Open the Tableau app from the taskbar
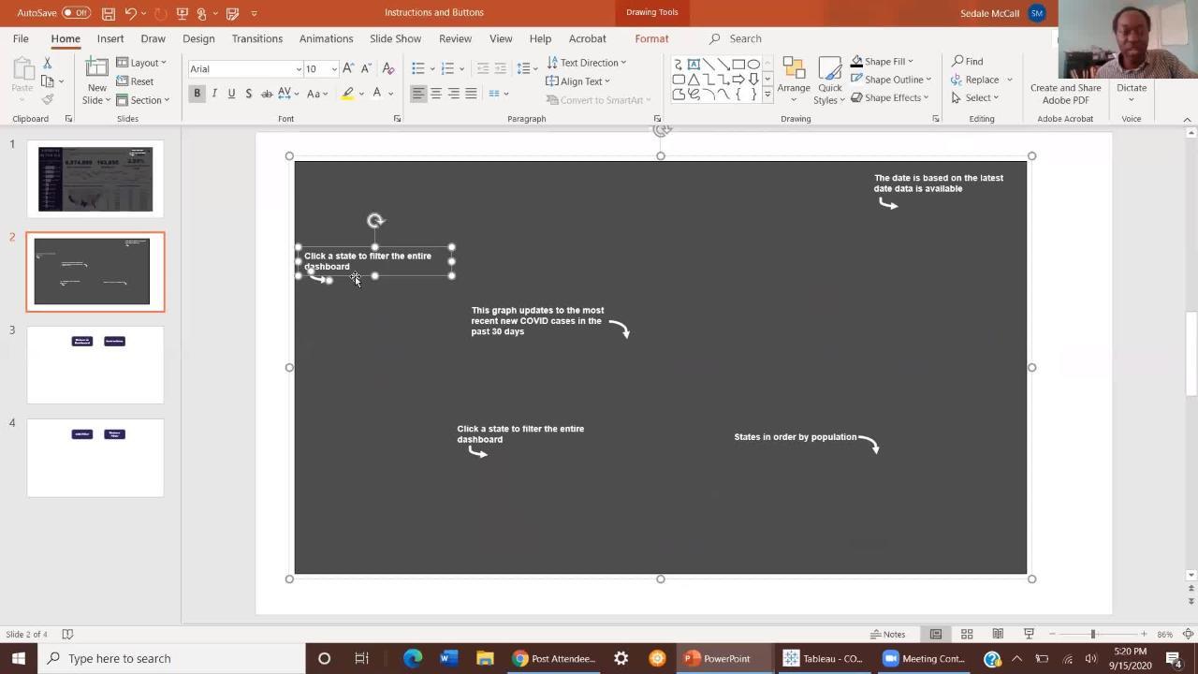This screenshot has height=674, width=1198. 825,658
